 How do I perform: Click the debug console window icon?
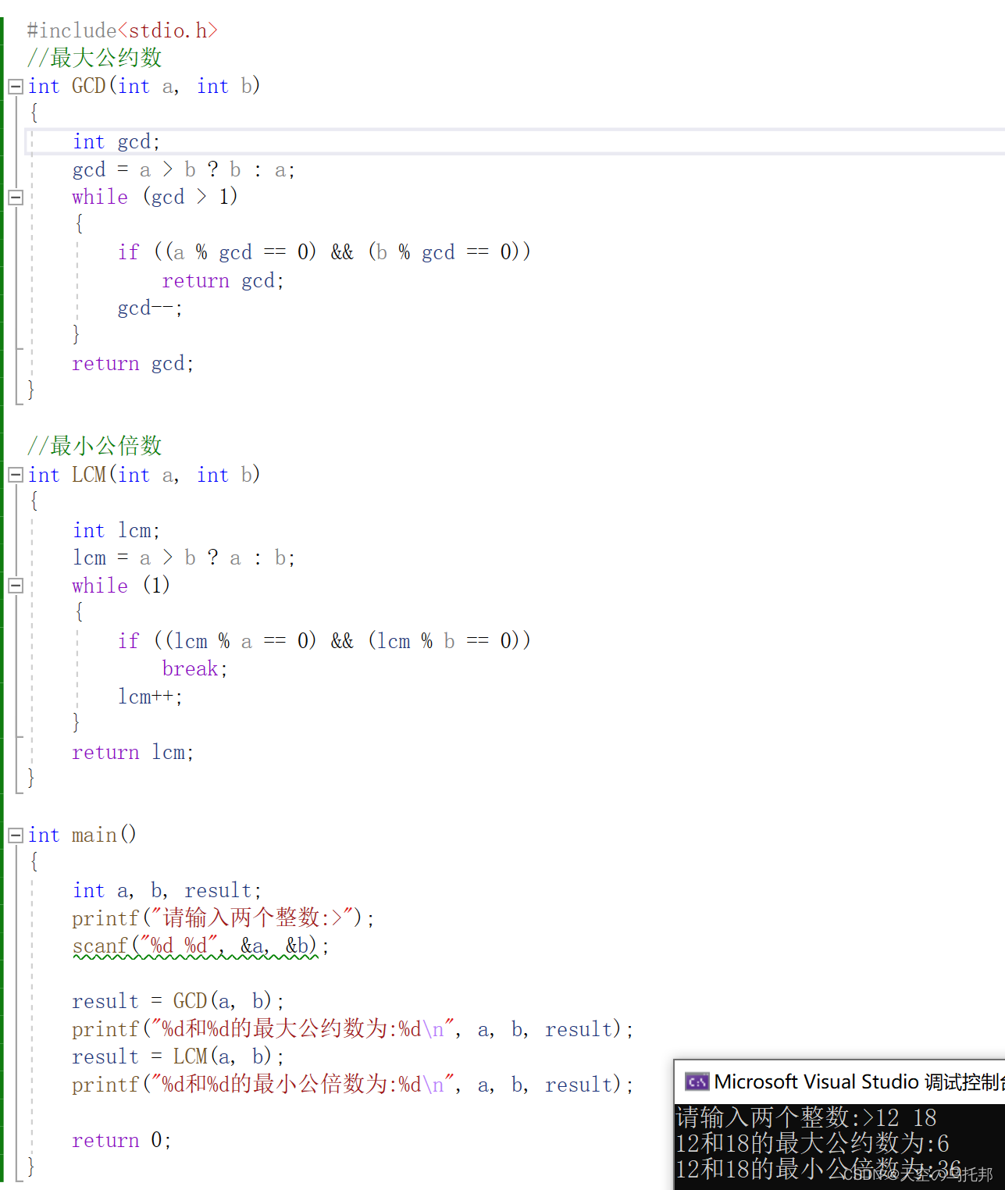click(697, 1081)
